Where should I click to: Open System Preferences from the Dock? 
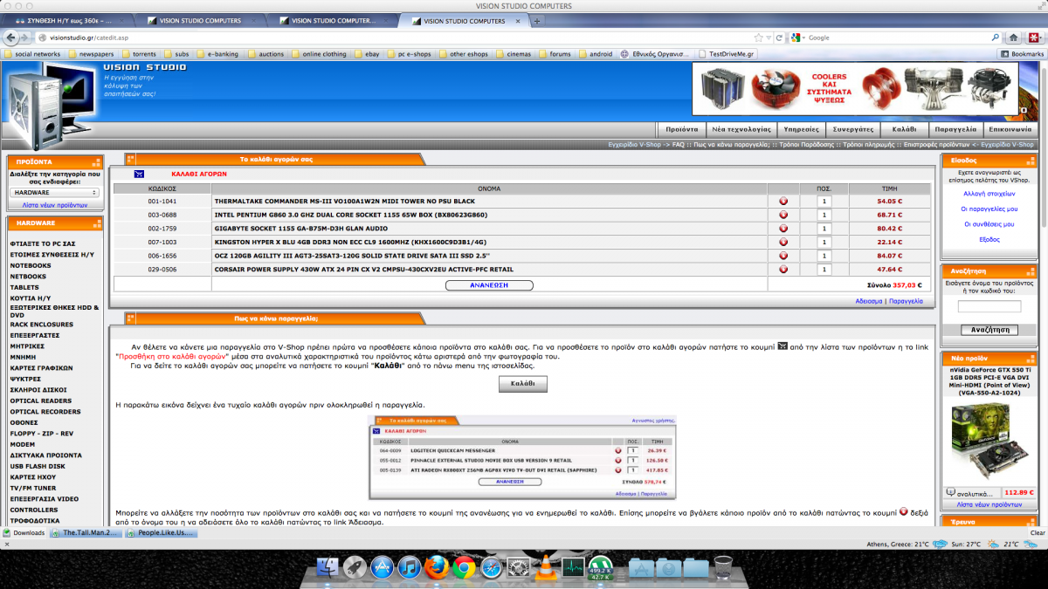[x=518, y=568]
